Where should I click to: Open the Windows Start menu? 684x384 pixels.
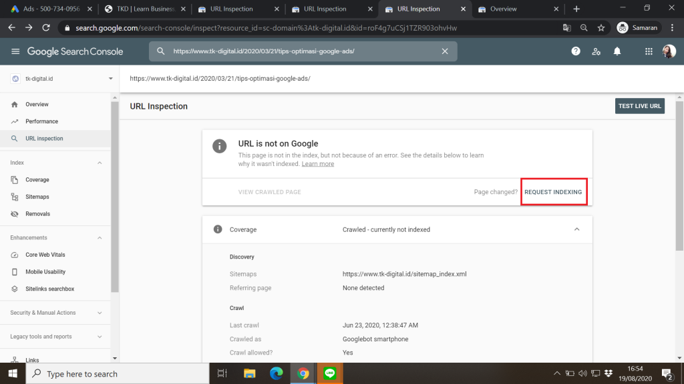point(13,373)
